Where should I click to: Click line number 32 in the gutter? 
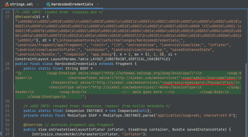pyautogui.click(x=7, y=111)
